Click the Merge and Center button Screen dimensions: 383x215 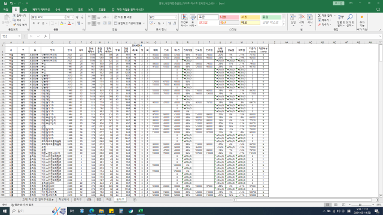point(128,23)
